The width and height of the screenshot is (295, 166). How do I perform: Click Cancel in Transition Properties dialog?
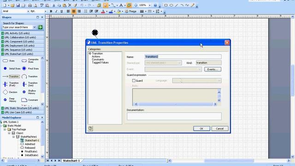coord(220,129)
